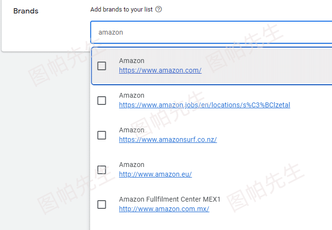Viewport: 332px width, 230px height.
Task: Select the Amazon Fullfilment Center MEX1 name
Action: tap(170, 199)
